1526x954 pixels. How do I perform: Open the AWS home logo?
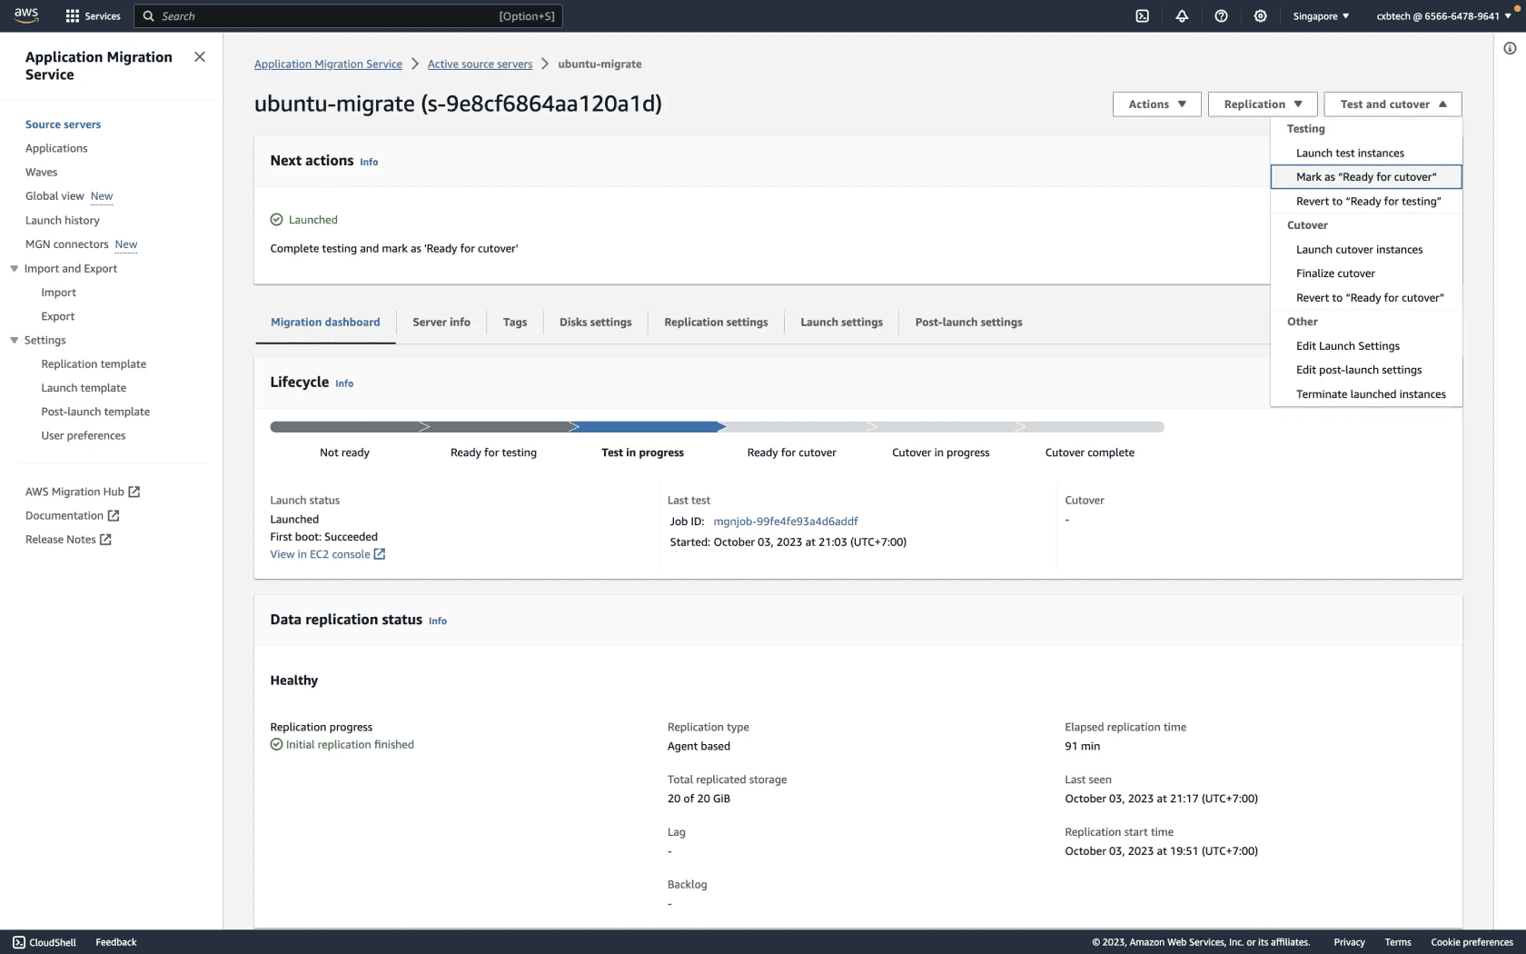pyautogui.click(x=26, y=15)
